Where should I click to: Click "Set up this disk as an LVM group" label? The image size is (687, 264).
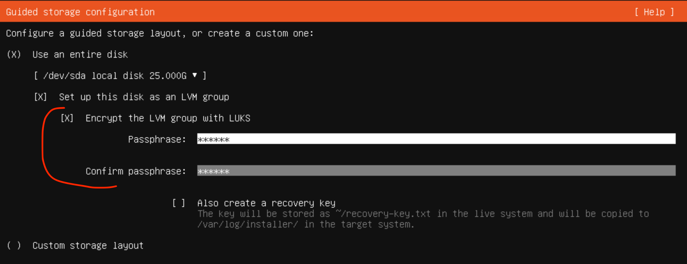coord(144,97)
